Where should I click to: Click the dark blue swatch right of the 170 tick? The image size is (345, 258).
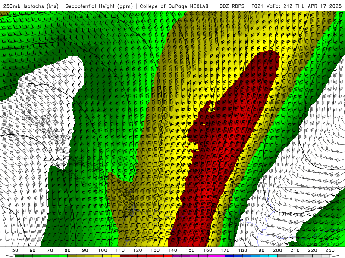coord(229,256)
